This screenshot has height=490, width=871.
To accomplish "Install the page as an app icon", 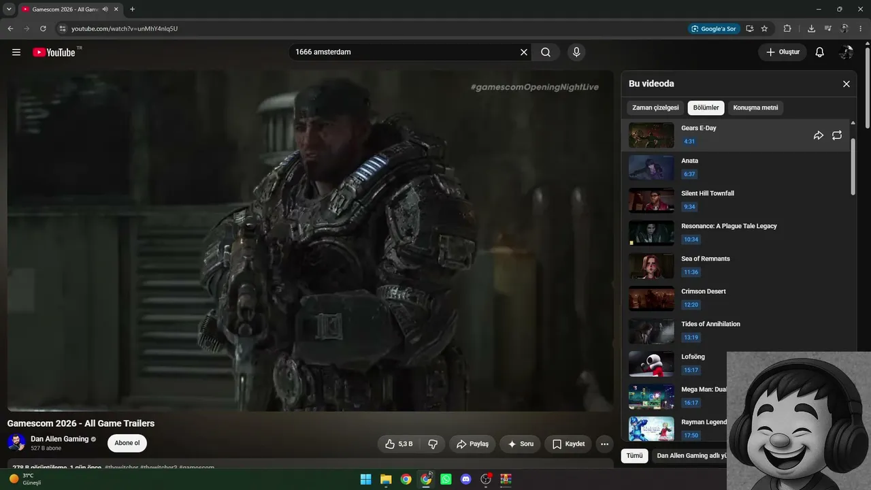I will (x=749, y=29).
